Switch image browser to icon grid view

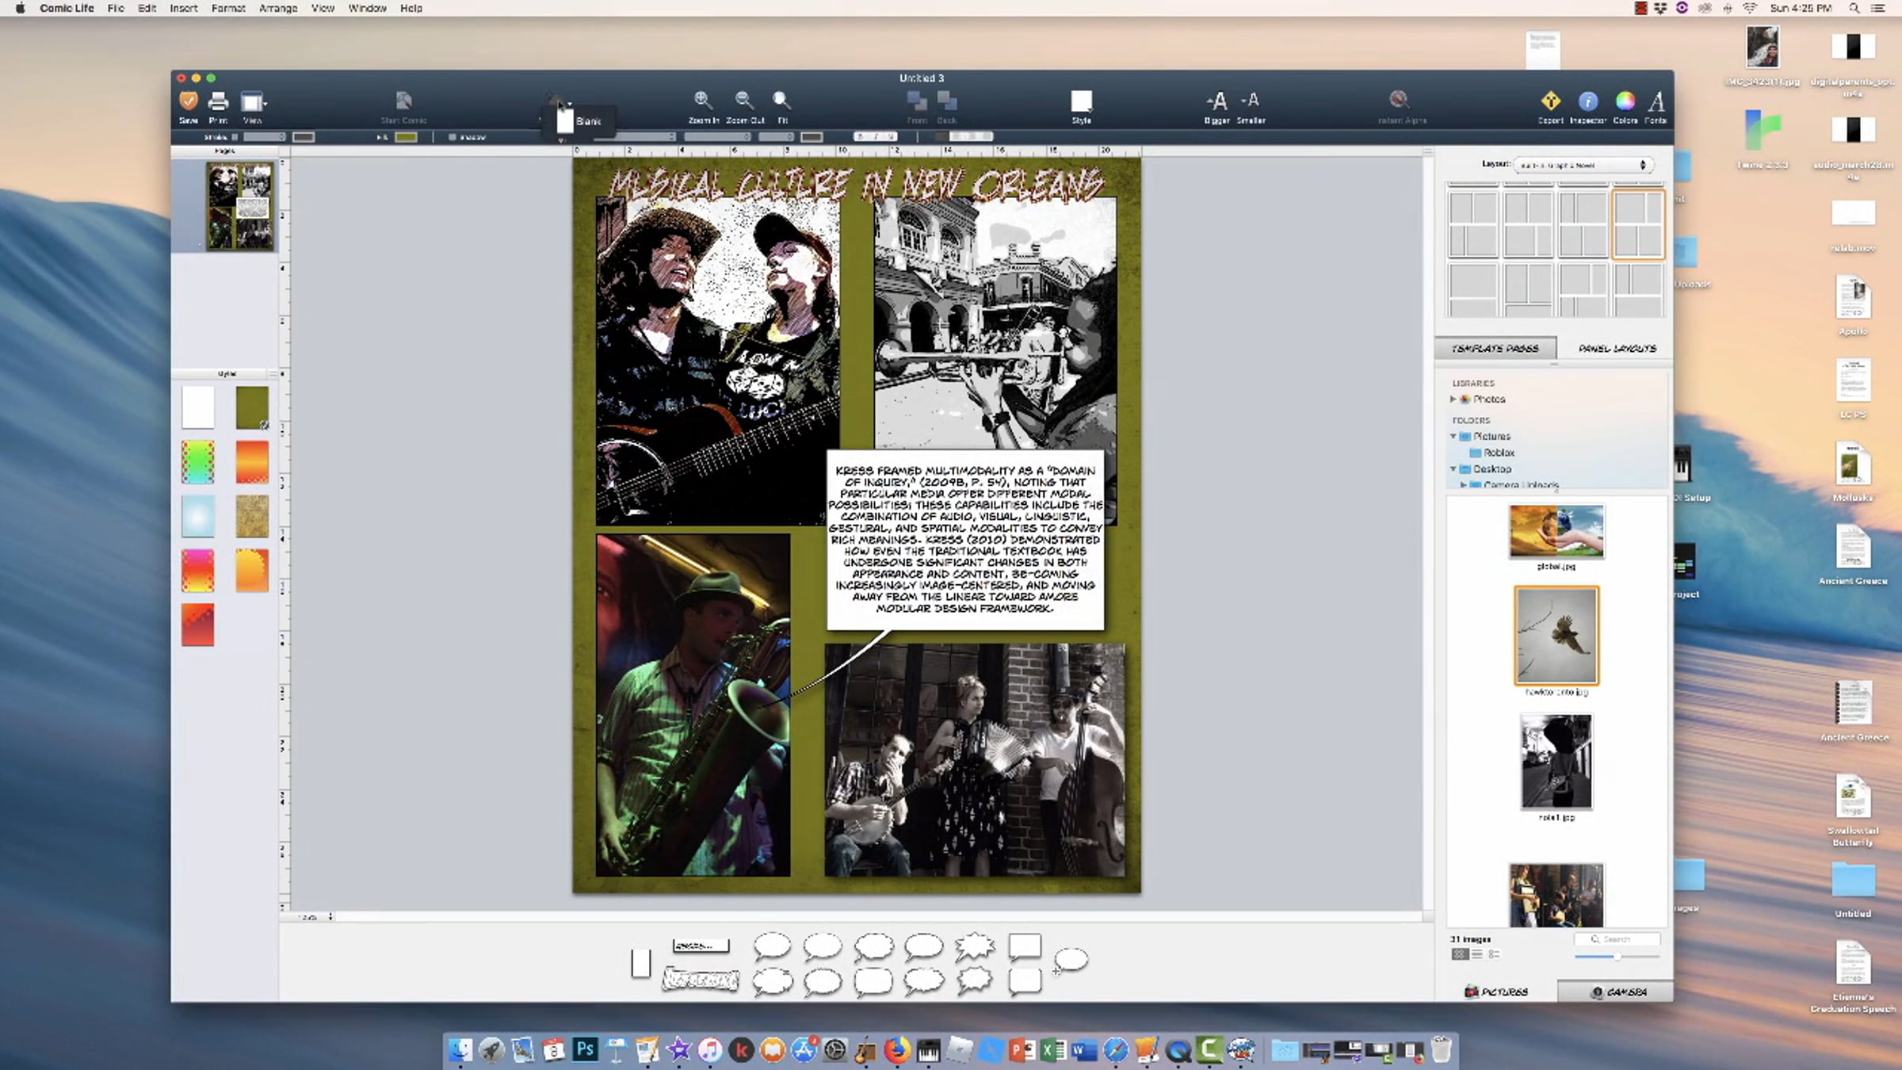pyautogui.click(x=1460, y=954)
